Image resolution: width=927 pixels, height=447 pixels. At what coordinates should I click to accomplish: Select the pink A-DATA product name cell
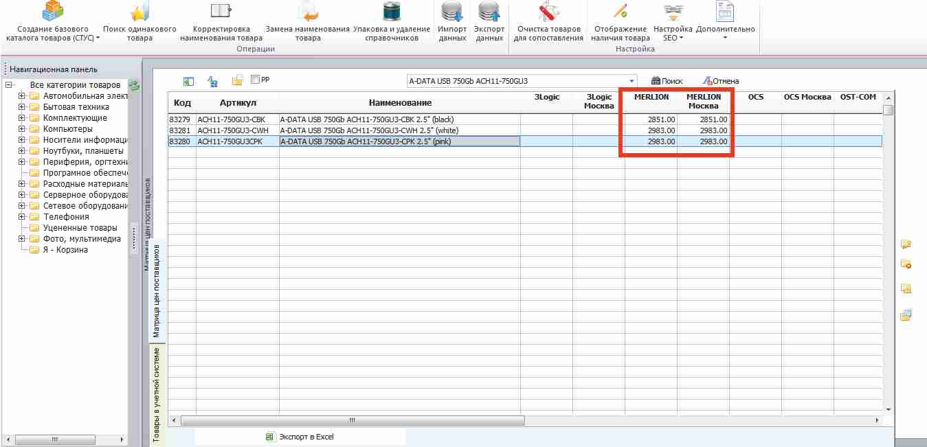[400, 141]
